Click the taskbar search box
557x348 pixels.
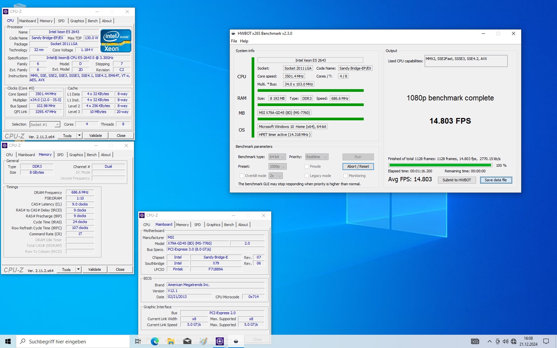point(73,341)
